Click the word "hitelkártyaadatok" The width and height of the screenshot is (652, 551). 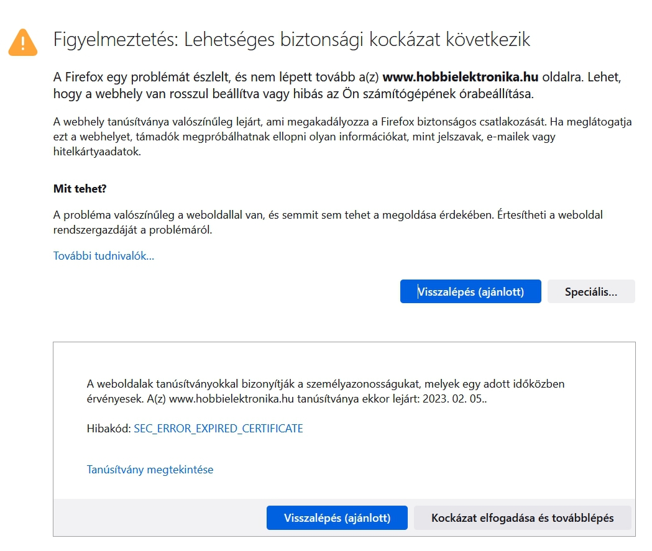(97, 152)
